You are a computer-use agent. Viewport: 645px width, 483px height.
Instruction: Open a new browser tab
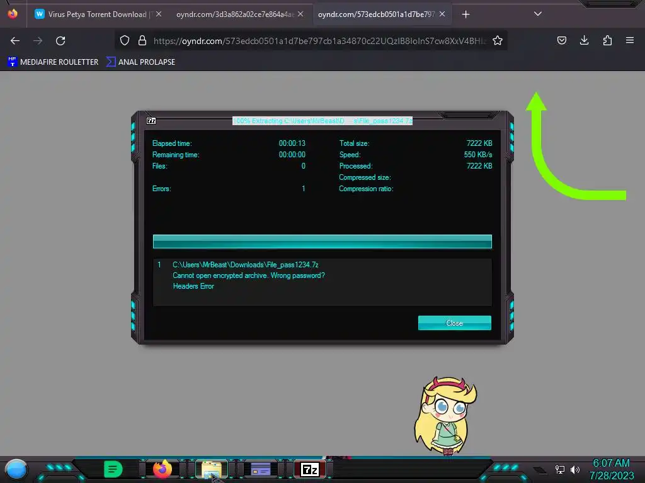465,14
